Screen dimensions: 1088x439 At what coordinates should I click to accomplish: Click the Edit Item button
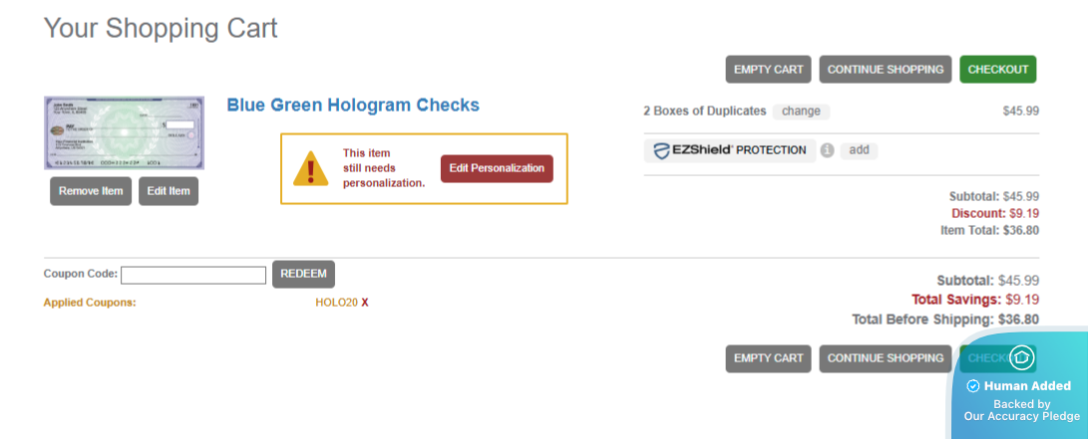(169, 191)
